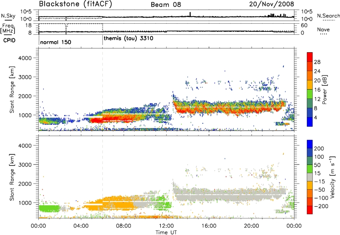Screen dimensions: 340x235
Task: Click the Beam 08 label
Action: 166,5
